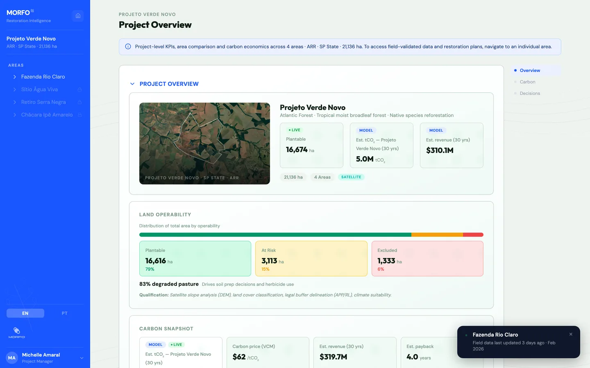Image resolution: width=590 pixels, height=368 pixels.
Task: Click the Projeto Verde Novo satellite map thumbnail
Action: tap(204, 143)
